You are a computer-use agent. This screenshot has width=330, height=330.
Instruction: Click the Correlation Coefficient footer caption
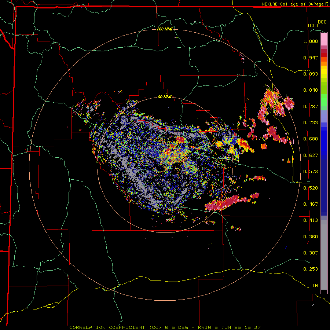[165, 327]
